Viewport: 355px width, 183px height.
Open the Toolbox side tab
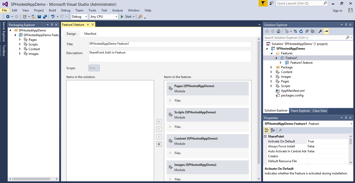coord(4,51)
